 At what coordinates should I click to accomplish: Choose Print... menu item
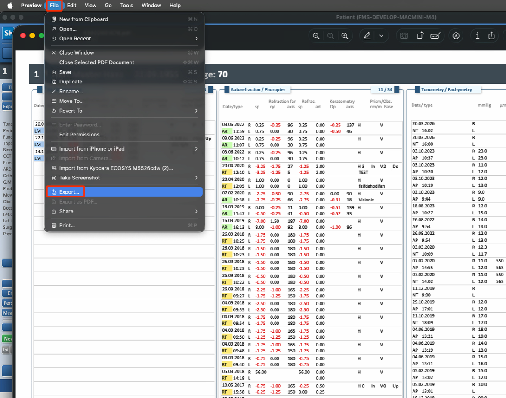pyautogui.click(x=125, y=225)
